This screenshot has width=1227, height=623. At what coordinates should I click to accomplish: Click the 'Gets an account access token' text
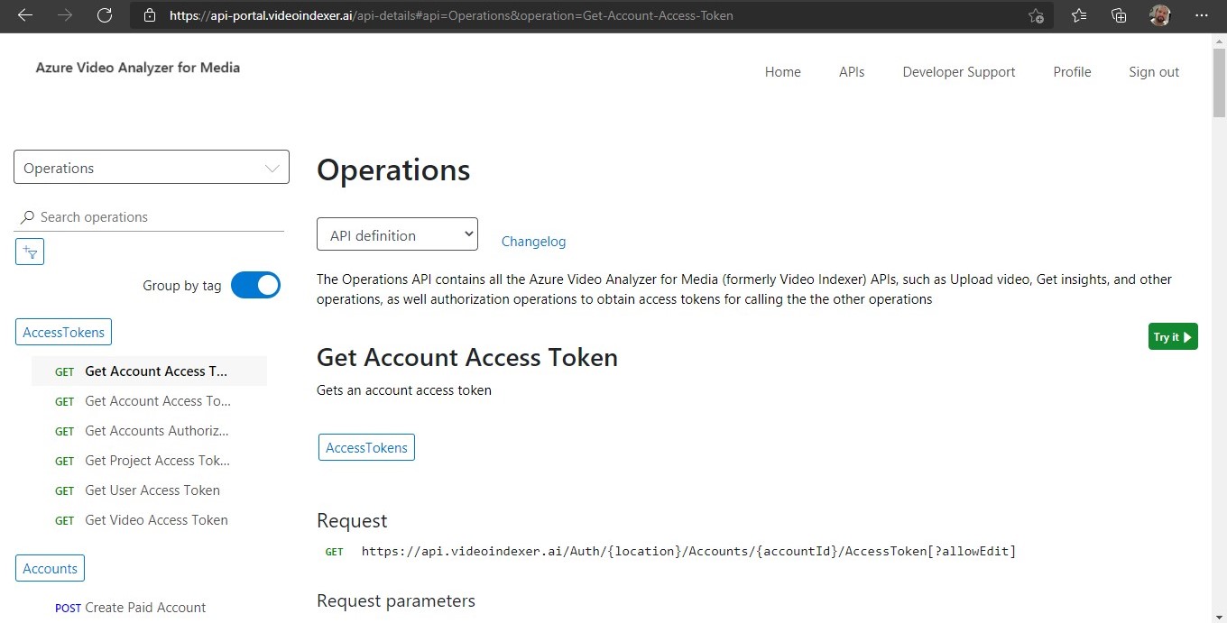click(404, 390)
